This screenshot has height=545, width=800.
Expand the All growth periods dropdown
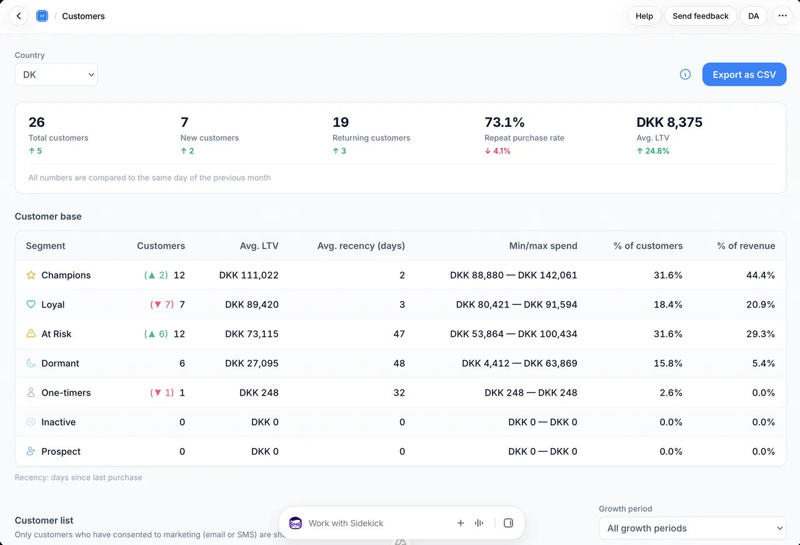click(x=692, y=528)
